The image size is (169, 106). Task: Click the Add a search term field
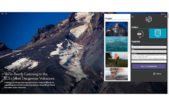[x=149, y=61]
